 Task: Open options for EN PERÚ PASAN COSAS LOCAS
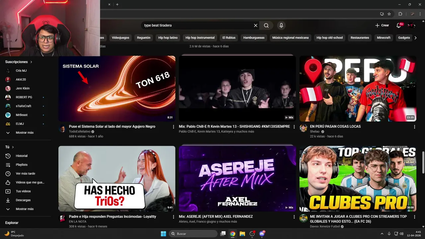pos(414,127)
